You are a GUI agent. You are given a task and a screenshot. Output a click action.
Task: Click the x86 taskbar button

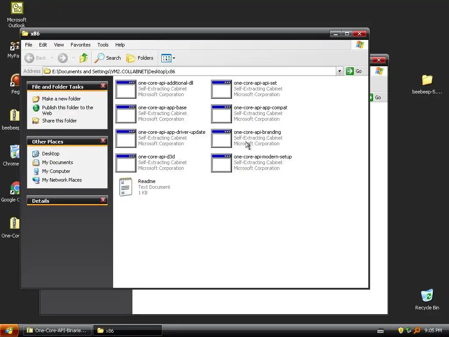point(128,330)
